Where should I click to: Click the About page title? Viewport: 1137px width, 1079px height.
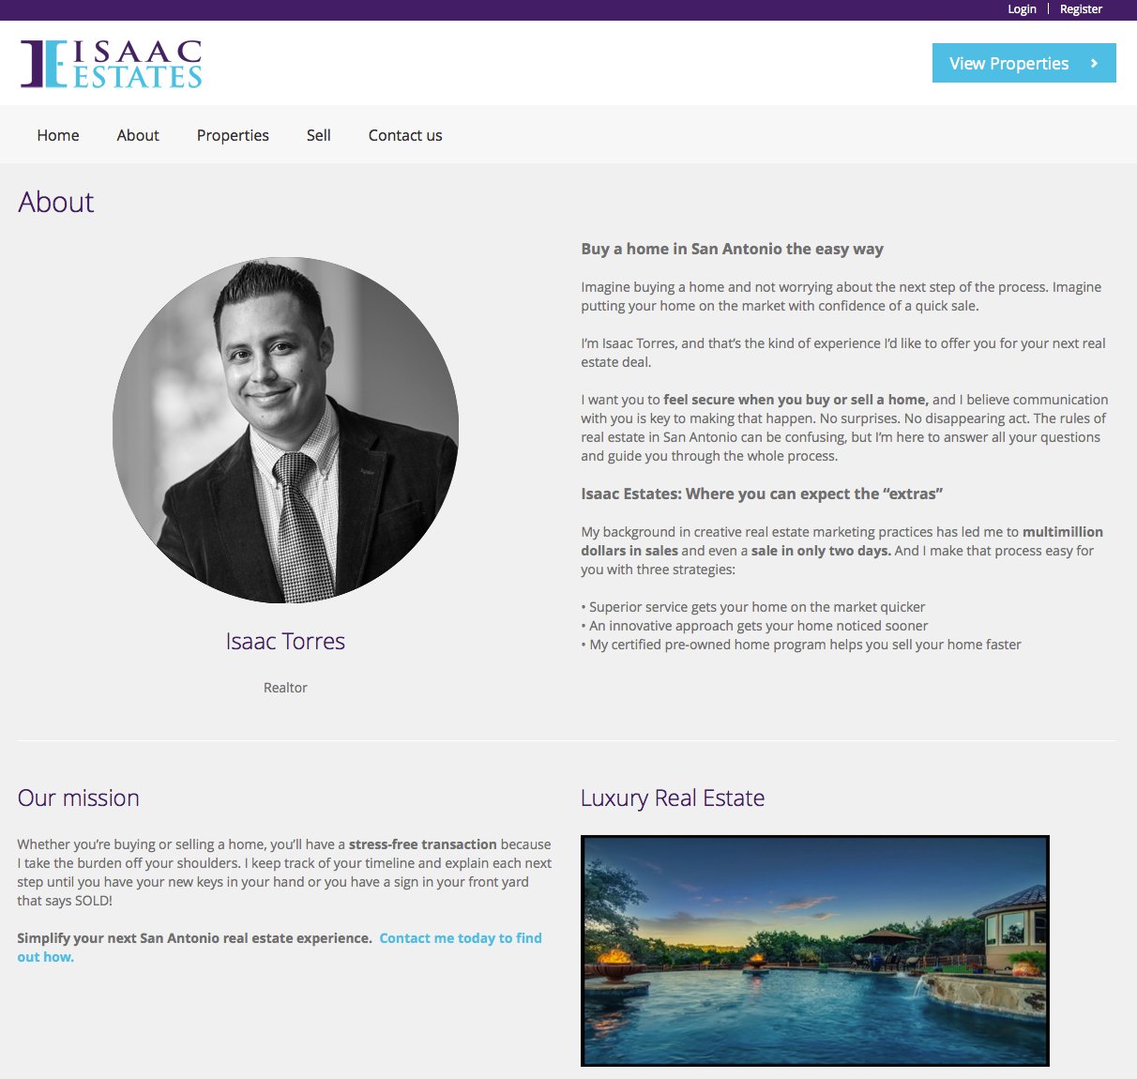tap(56, 202)
